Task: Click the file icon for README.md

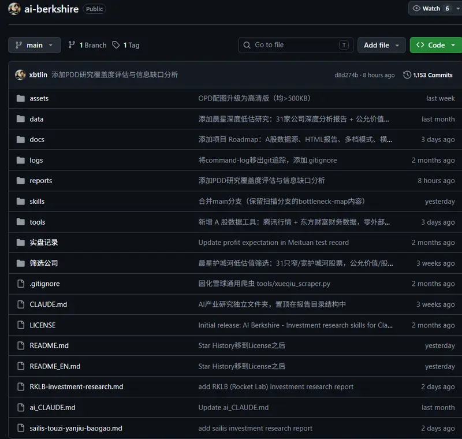Action: pos(21,345)
